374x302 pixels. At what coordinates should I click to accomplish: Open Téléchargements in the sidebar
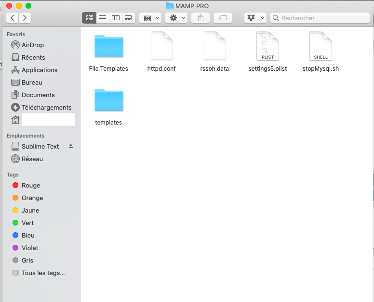click(x=40, y=107)
